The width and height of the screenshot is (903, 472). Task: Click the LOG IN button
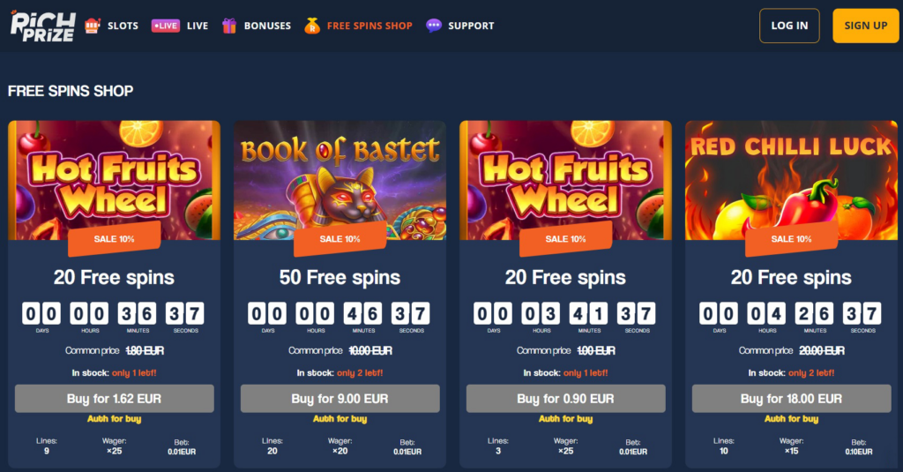pyautogui.click(x=789, y=26)
